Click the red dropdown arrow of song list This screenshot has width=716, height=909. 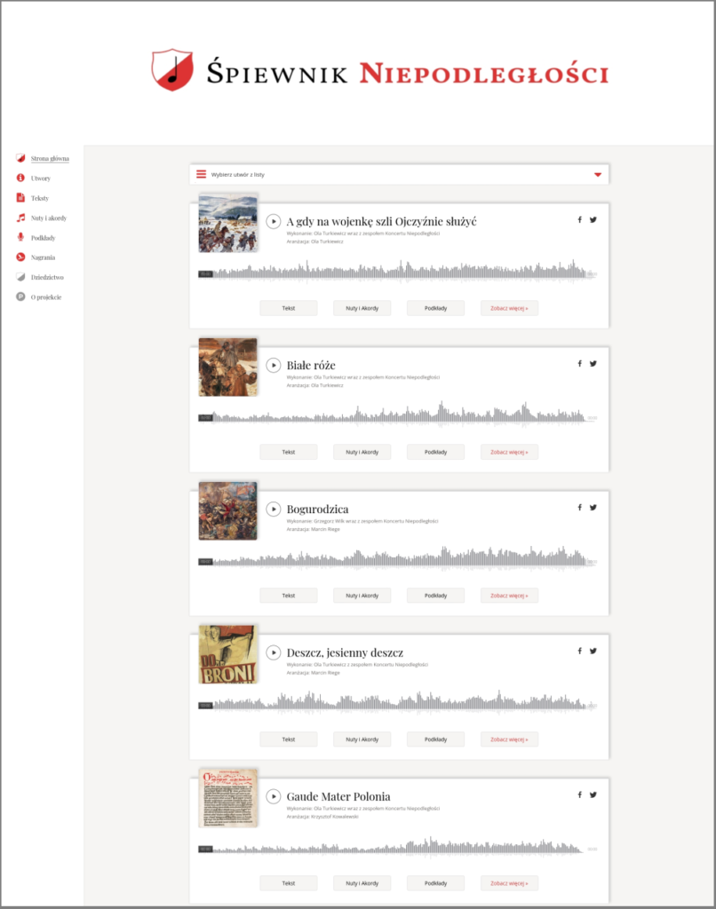click(598, 175)
